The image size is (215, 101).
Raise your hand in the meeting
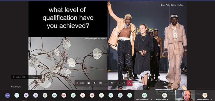[x=112, y=83]
